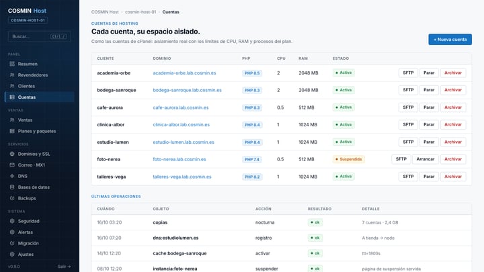Click Parar for bodega-sanroque
The width and height of the screenshot is (484, 272).
(429, 90)
